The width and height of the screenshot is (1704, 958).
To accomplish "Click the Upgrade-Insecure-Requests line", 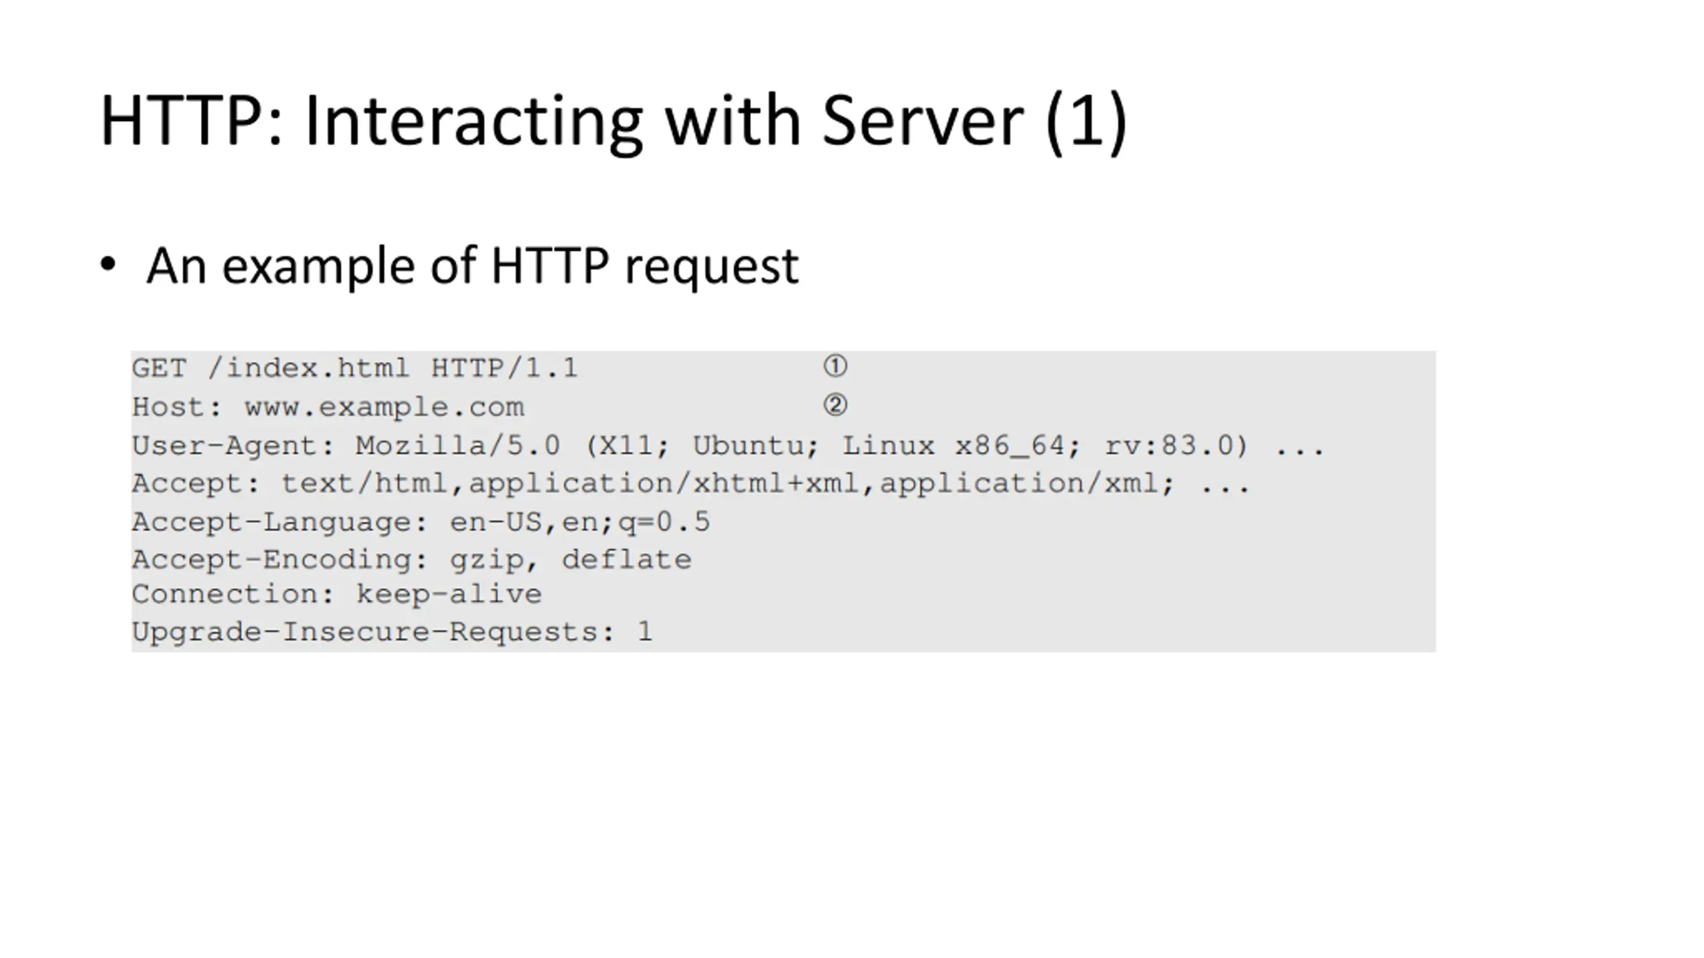I will coord(392,631).
